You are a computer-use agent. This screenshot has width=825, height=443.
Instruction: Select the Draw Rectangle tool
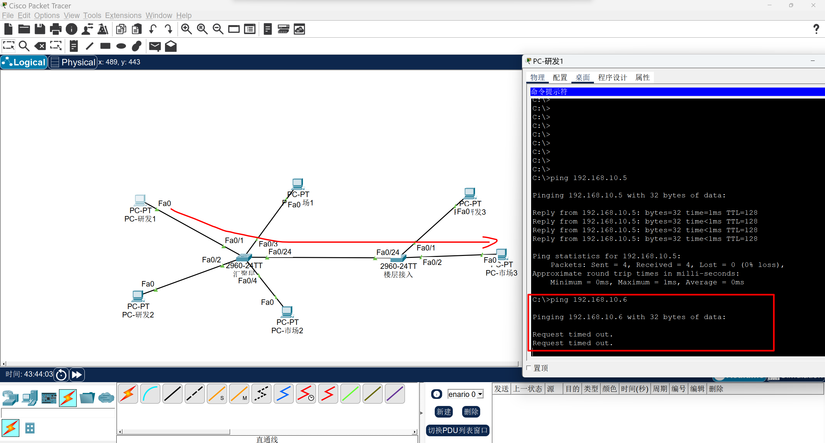coord(105,46)
